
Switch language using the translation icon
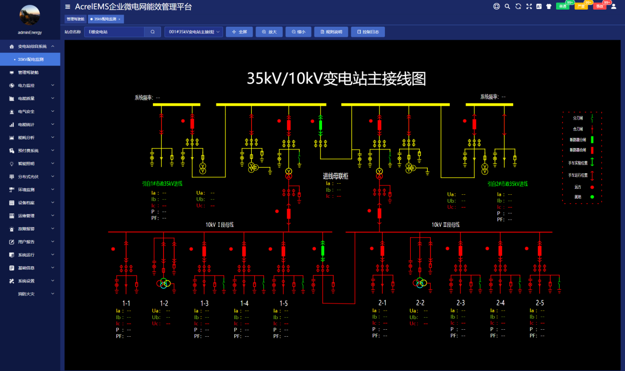539,7
